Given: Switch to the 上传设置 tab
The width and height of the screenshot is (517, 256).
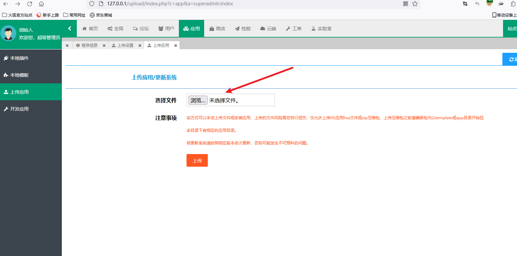Looking at the screenshot, I should pos(123,45).
